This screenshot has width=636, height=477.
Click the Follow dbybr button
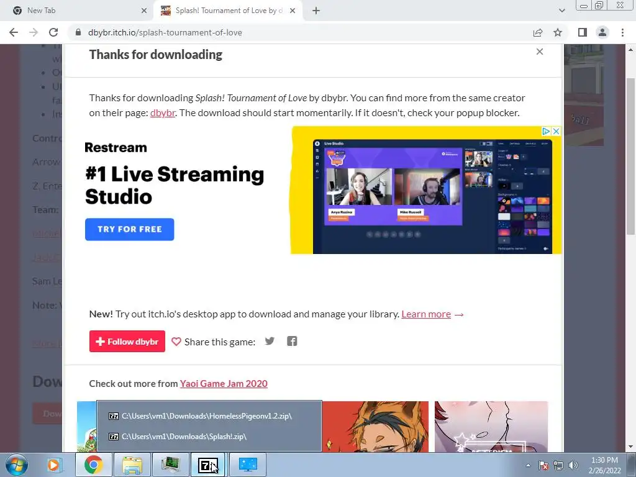127,341
